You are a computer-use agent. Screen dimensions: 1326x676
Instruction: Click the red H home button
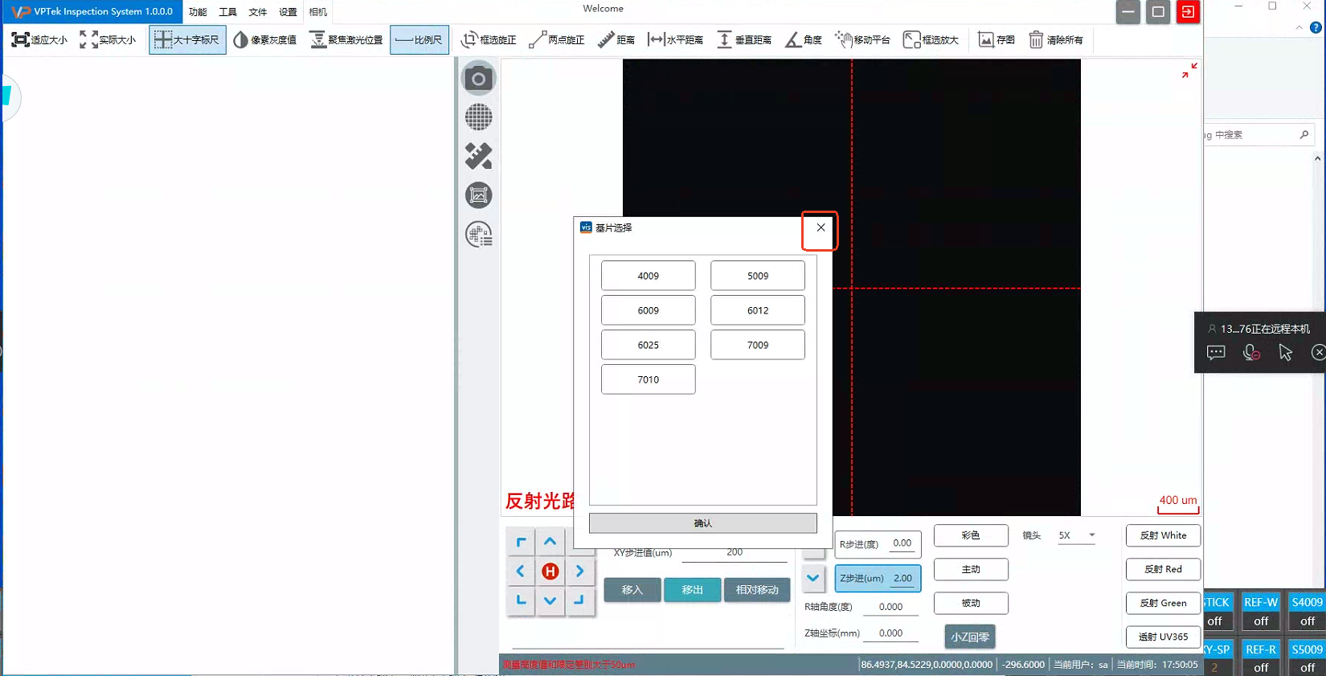550,572
